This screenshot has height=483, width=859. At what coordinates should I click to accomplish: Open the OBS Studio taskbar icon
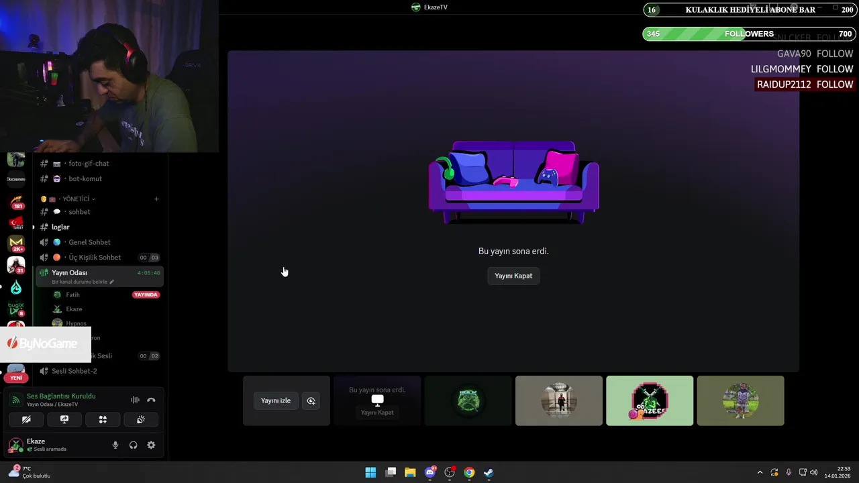(x=450, y=472)
